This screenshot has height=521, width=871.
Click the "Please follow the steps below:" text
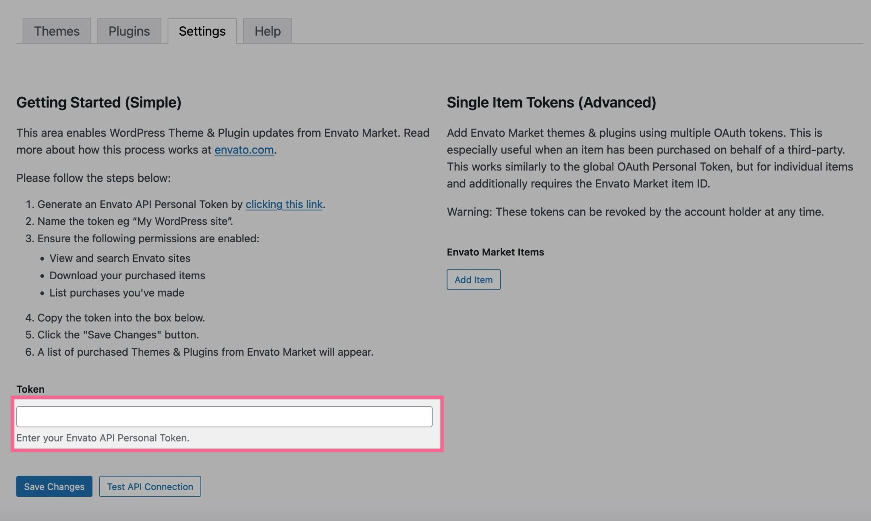click(x=93, y=178)
